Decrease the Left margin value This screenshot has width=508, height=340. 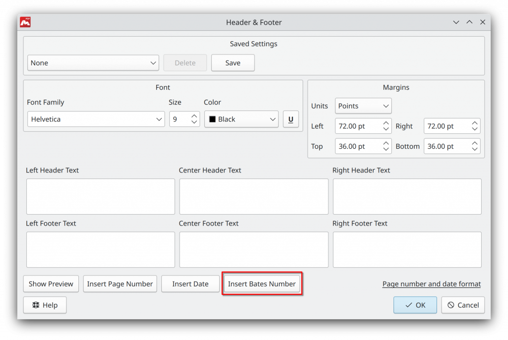pos(386,129)
